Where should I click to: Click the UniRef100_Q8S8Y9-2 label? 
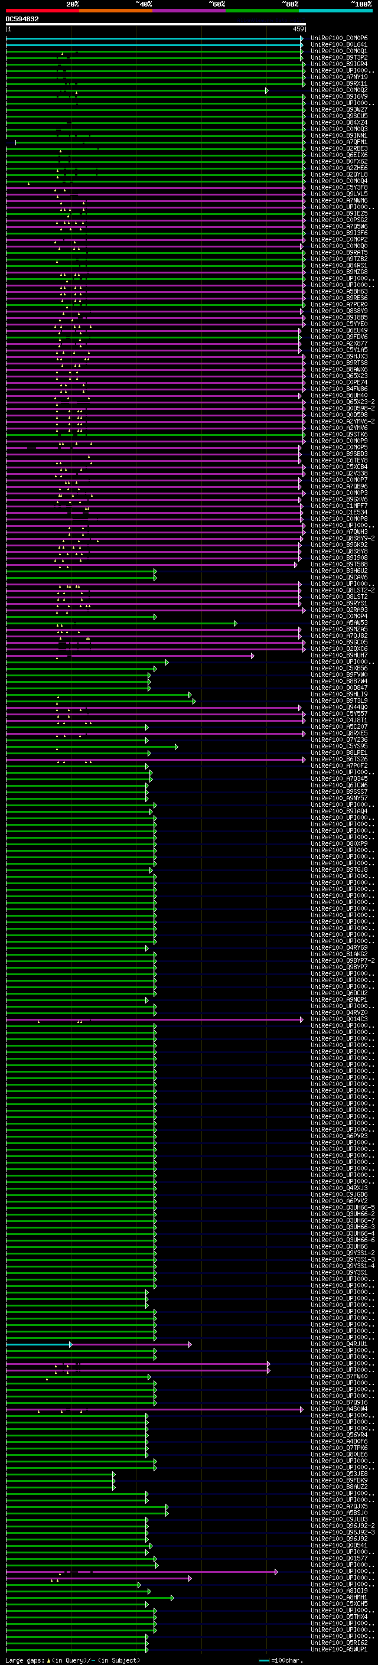(x=343, y=539)
